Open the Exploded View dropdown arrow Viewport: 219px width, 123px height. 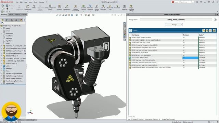click(110, 12)
